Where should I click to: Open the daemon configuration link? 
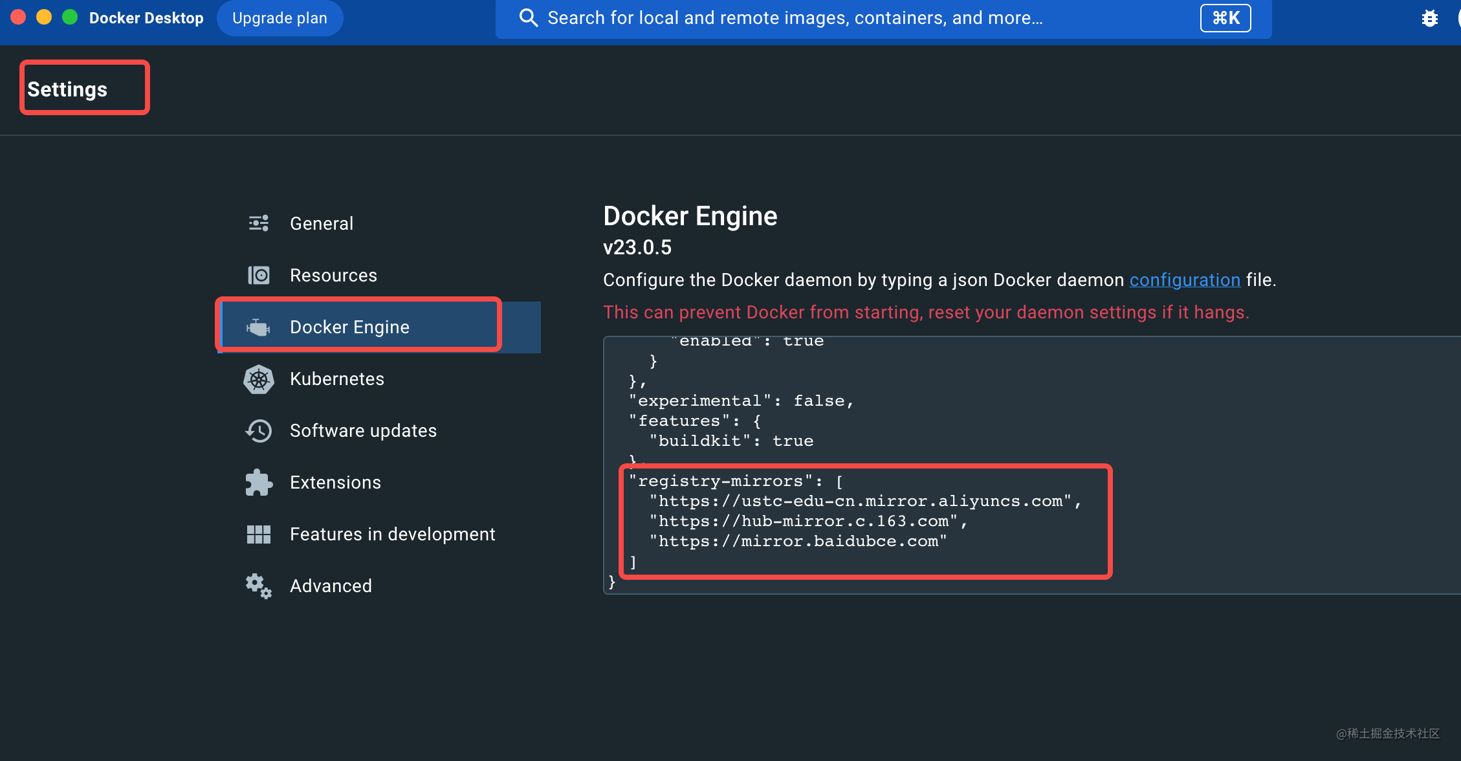click(x=1185, y=280)
